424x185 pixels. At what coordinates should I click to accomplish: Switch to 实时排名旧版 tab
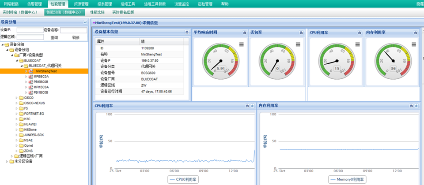pyautogui.click(x=123, y=12)
